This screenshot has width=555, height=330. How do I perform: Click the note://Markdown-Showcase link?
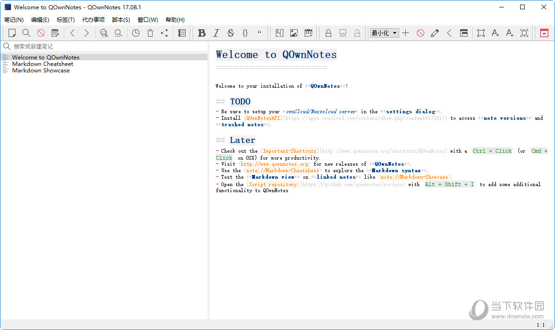pos(415,177)
